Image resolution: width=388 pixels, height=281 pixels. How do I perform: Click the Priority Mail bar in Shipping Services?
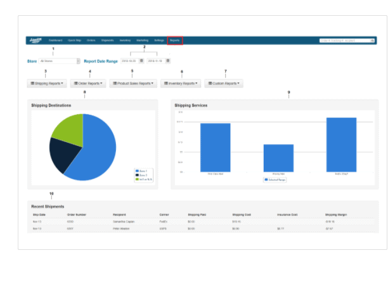click(278, 158)
